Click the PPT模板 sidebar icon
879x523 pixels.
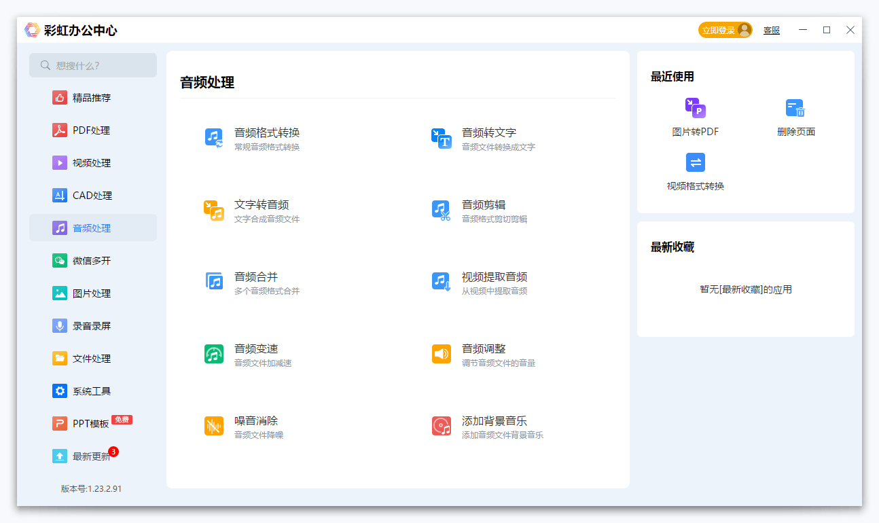(x=60, y=424)
